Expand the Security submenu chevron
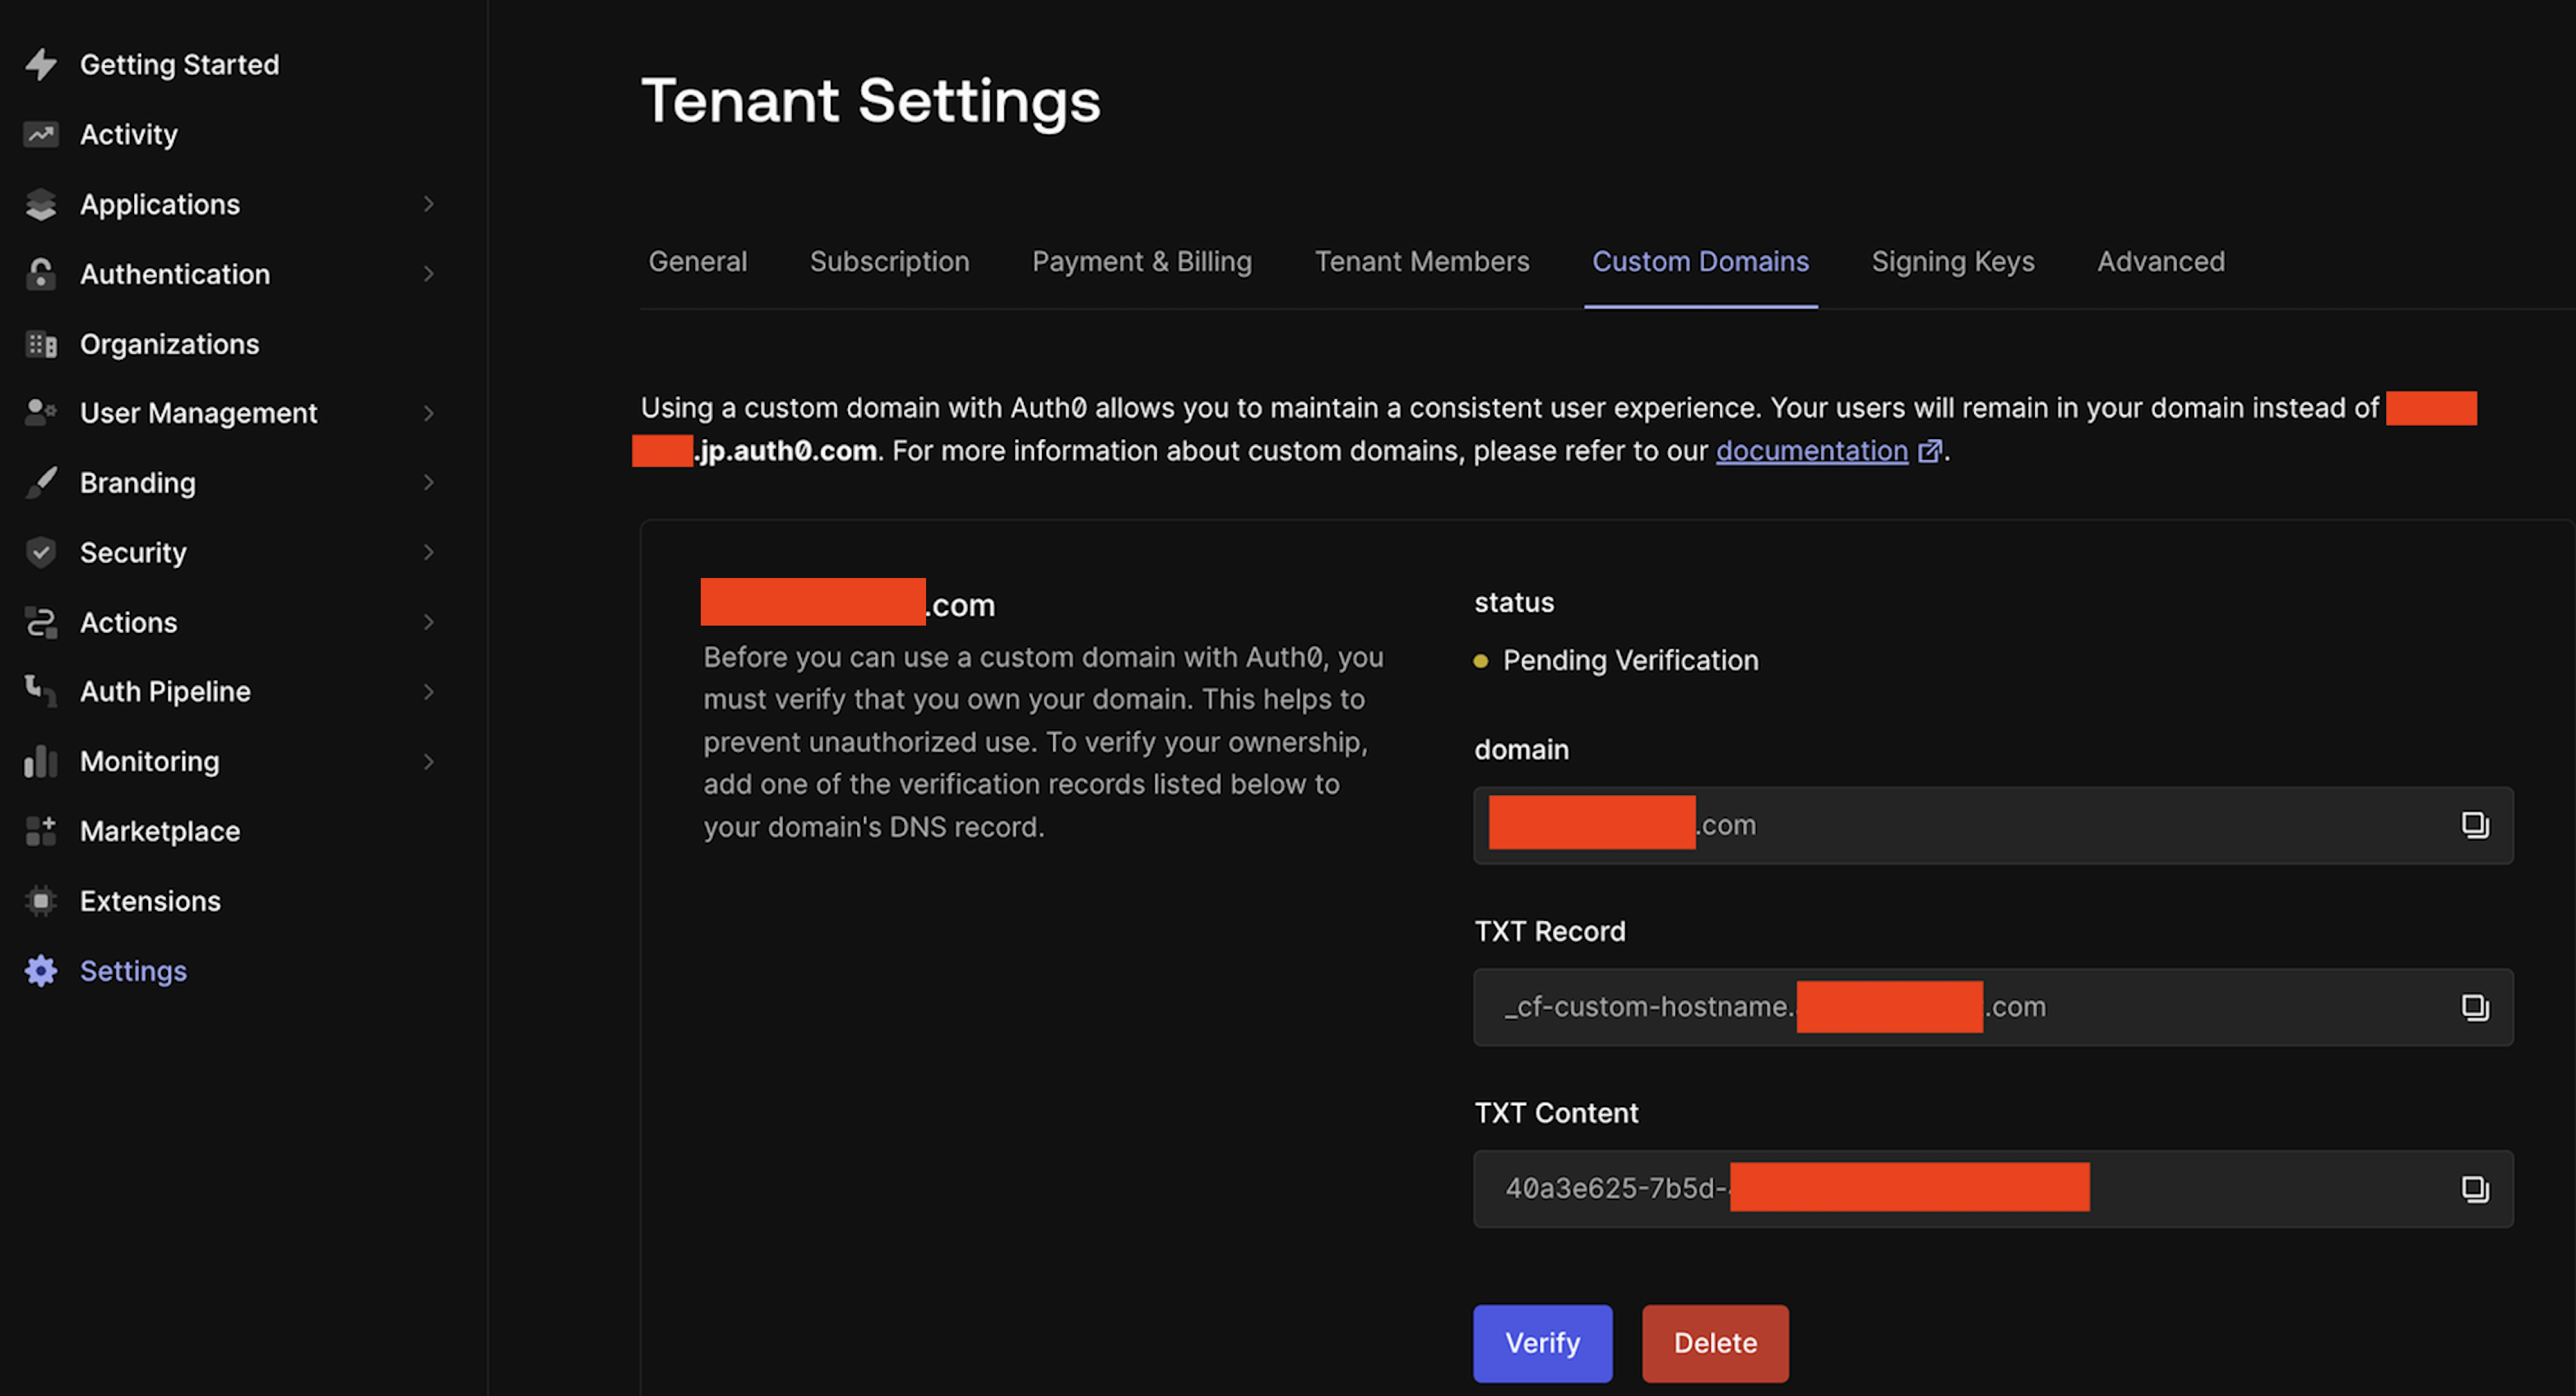2576x1396 pixels. 429,552
